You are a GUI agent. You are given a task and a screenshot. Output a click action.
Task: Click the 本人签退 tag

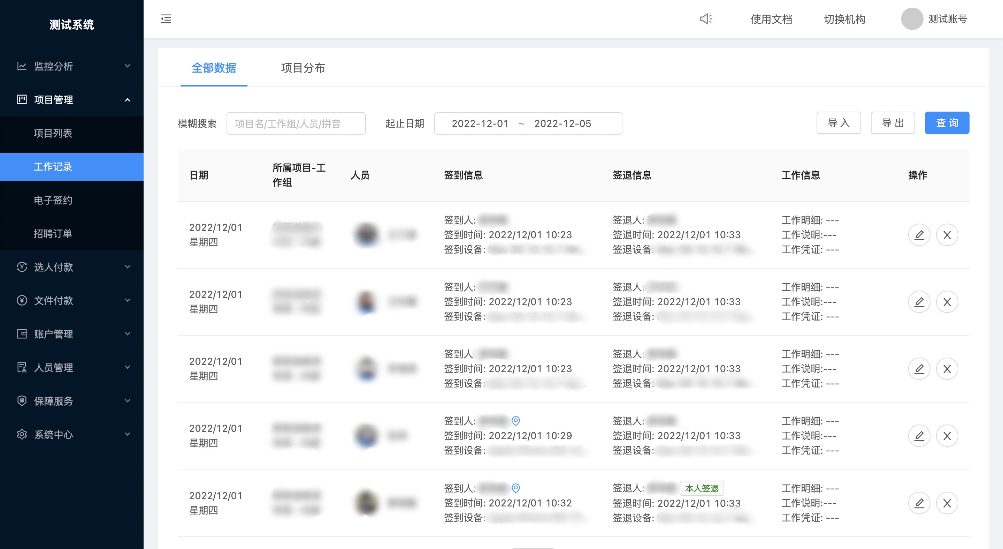[701, 488]
